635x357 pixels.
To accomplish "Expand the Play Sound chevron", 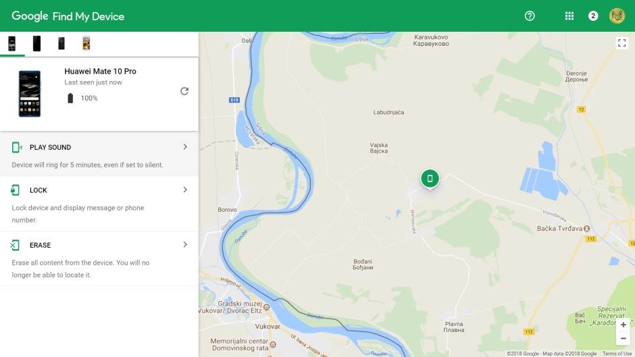I will tap(185, 147).
